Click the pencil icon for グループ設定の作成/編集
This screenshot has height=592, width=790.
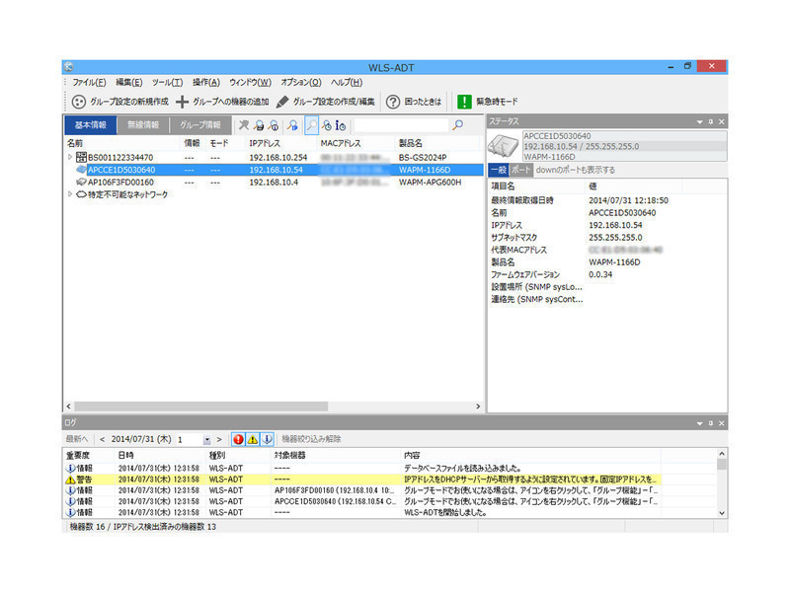click(x=282, y=102)
